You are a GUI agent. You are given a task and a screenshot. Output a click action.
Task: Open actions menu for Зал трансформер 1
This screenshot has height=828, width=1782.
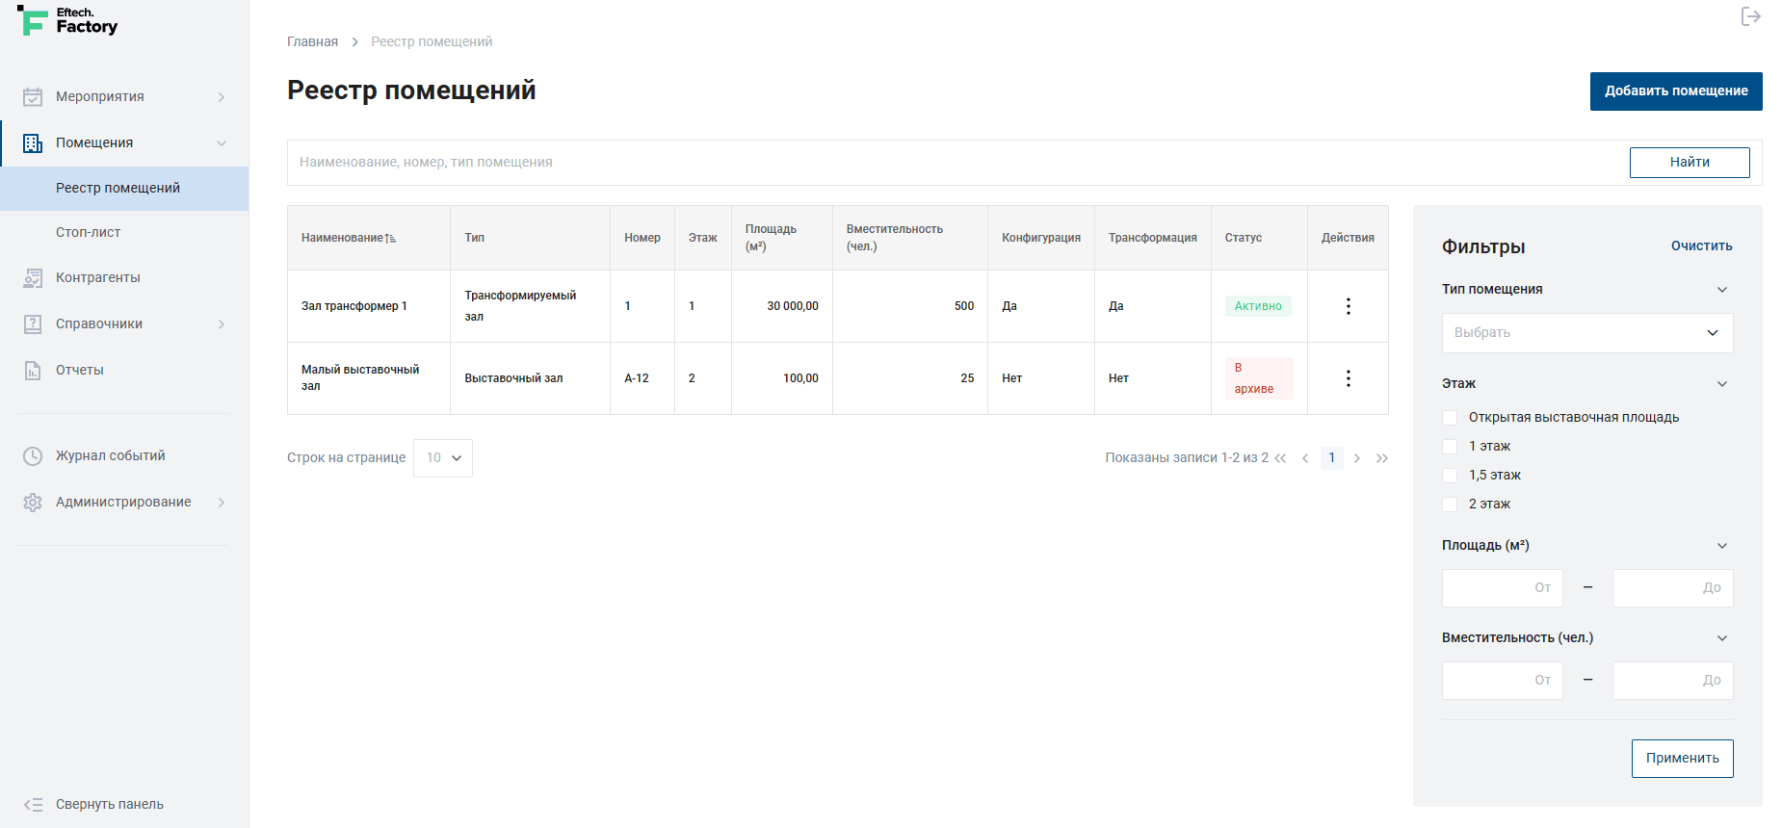[x=1348, y=306]
